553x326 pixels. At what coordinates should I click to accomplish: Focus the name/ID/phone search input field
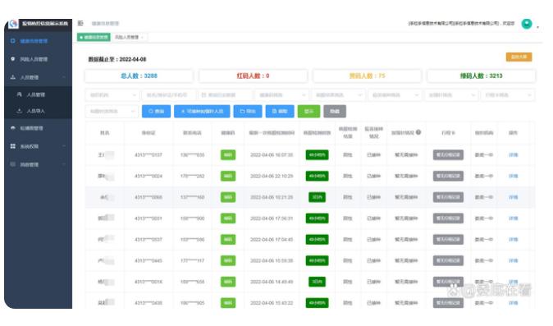click(168, 95)
